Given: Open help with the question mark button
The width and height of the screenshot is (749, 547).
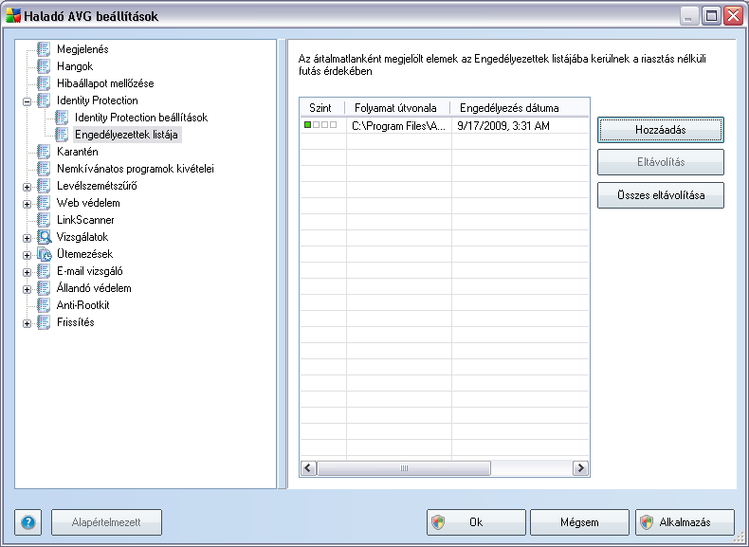Looking at the screenshot, I should (28, 522).
